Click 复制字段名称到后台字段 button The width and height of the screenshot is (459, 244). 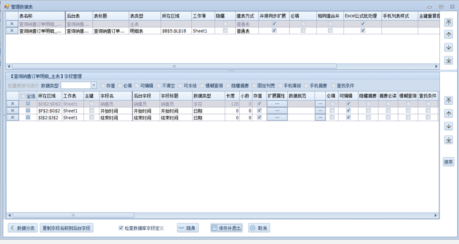click(66, 228)
